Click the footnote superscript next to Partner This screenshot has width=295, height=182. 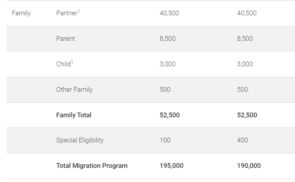coord(79,11)
